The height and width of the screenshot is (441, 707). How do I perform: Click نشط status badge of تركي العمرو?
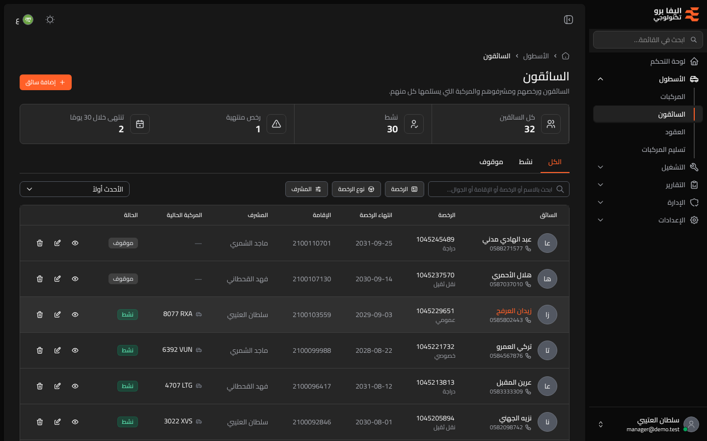[x=128, y=350]
